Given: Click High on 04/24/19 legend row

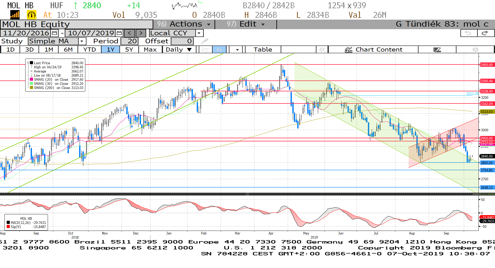Looking at the screenshot, I should click(57, 67).
